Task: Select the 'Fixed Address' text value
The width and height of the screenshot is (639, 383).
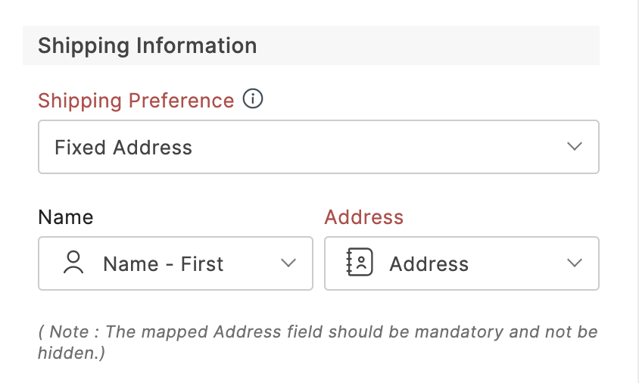Action: pyautogui.click(x=123, y=147)
